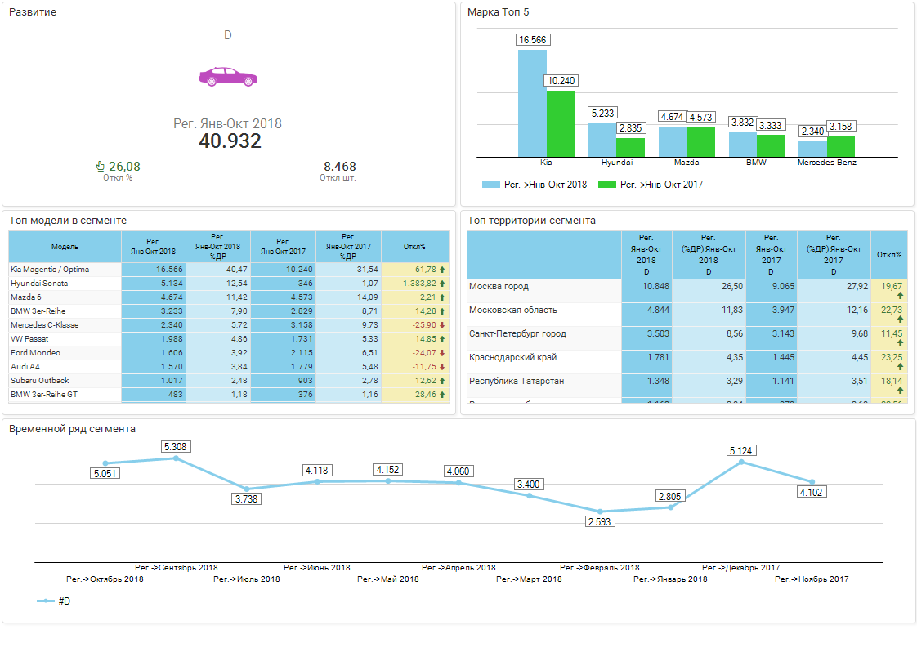Click the 8.468 Откл шт. value
The height and width of the screenshot is (648, 917).
tap(340, 167)
